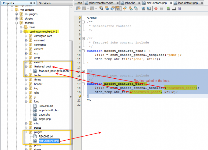
Task: Select featured_post-default.php file in tree
Action: 54,71
